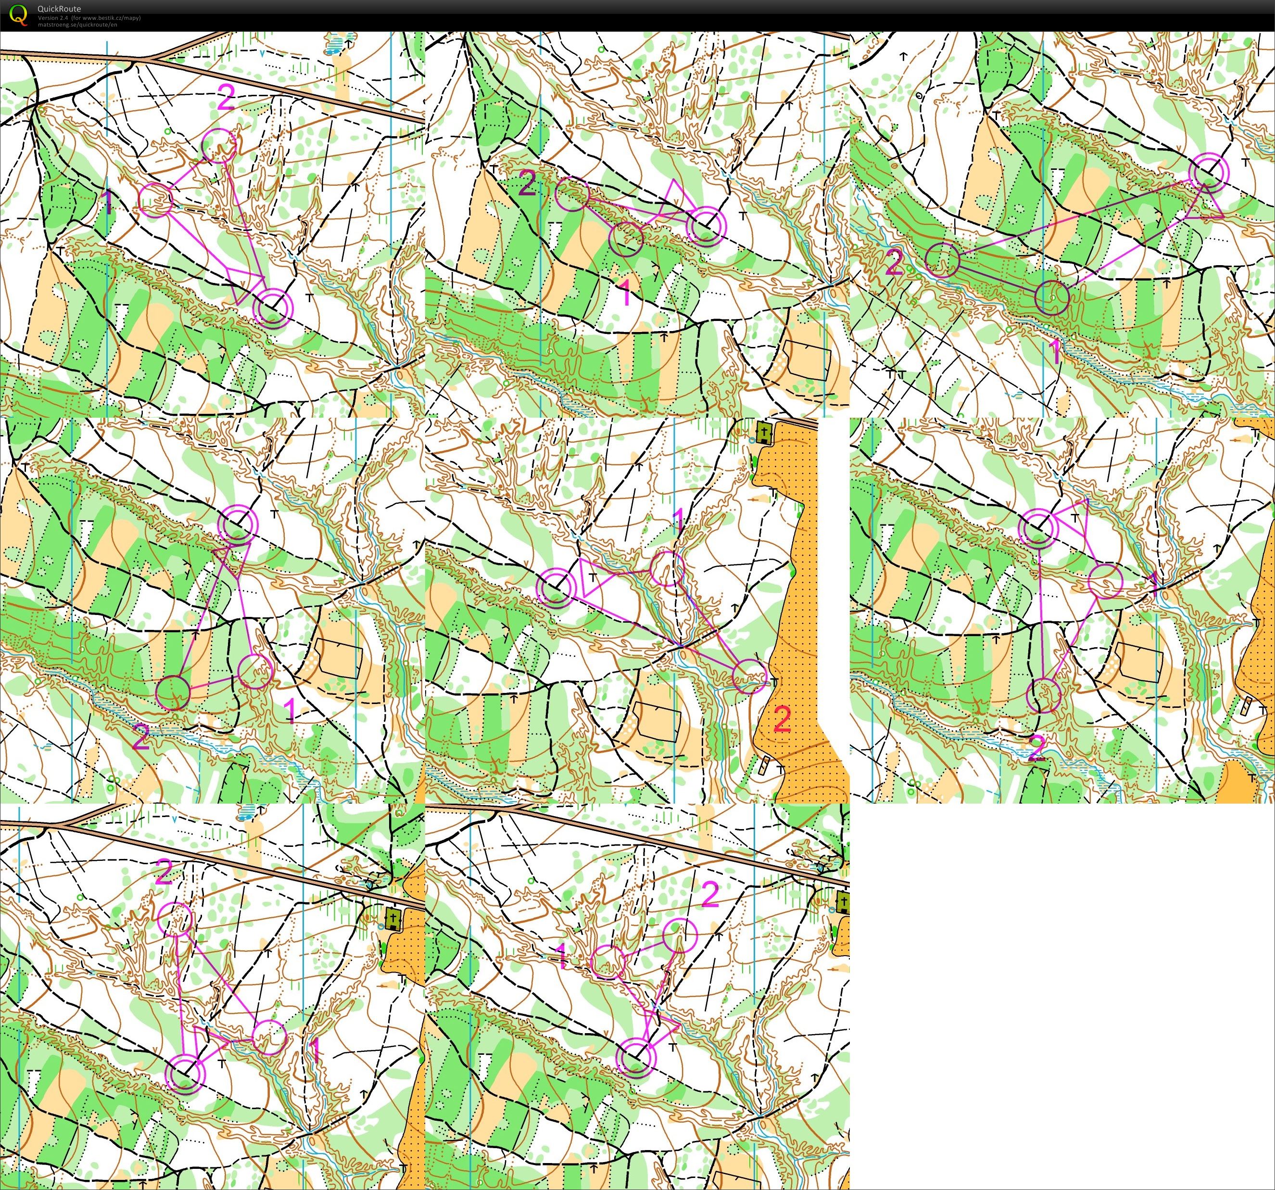Screen dimensions: 1275x1190
Task: Click church symbol in bottom-left map
Action: (x=392, y=919)
